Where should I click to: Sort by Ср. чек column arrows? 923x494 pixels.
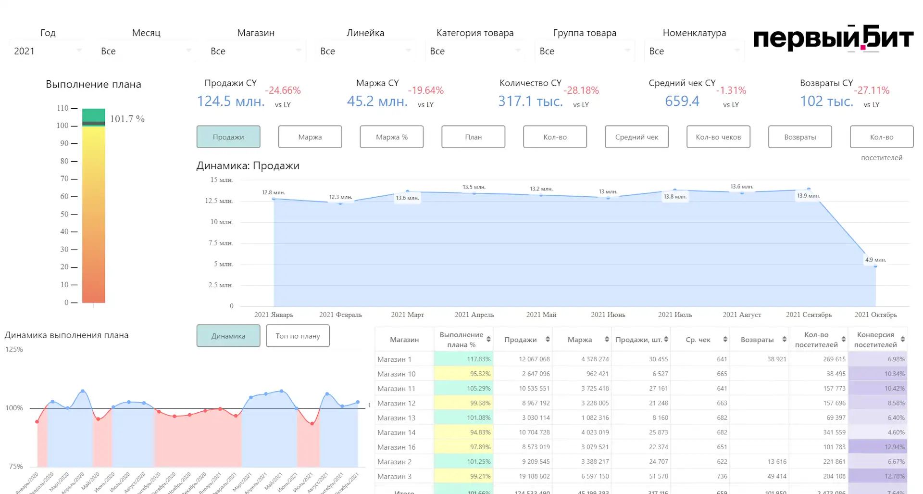tap(725, 340)
